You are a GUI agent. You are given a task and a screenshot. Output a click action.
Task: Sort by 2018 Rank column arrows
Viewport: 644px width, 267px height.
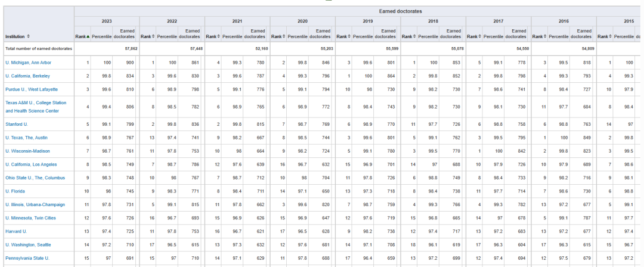tap(414, 37)
